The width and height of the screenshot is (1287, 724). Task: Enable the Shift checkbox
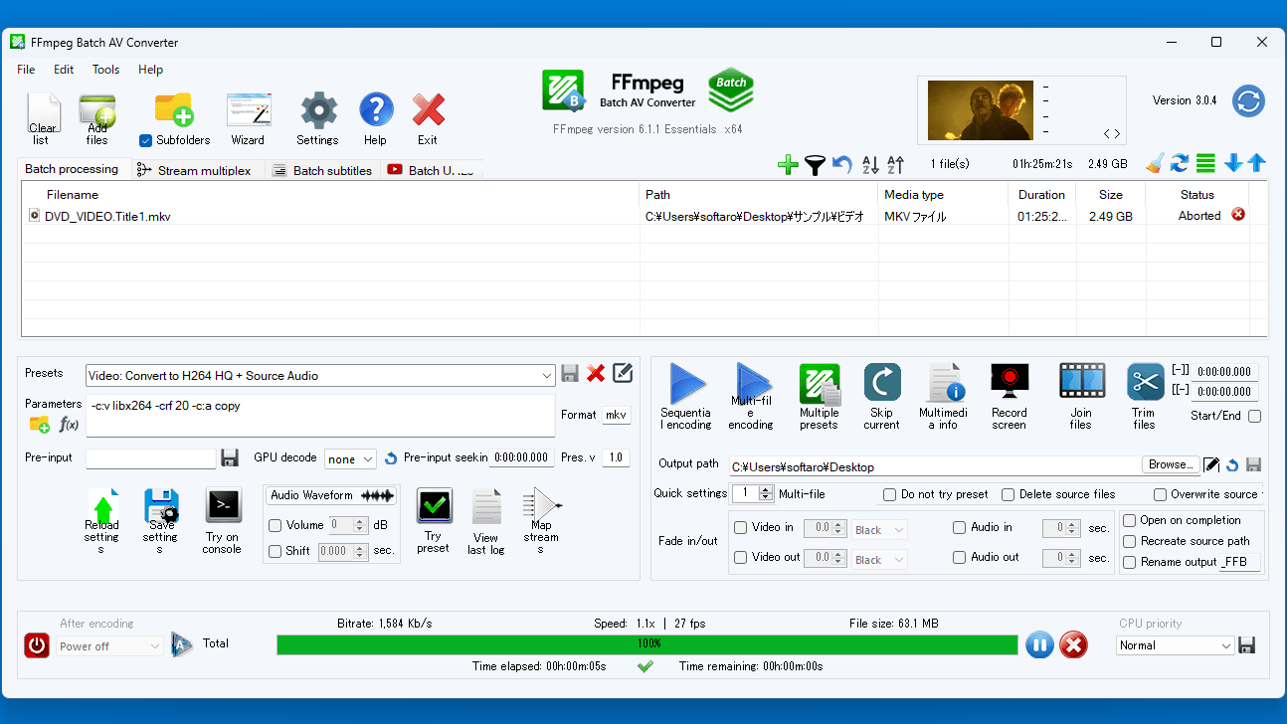pyautogui.click(x=276, y=551)
